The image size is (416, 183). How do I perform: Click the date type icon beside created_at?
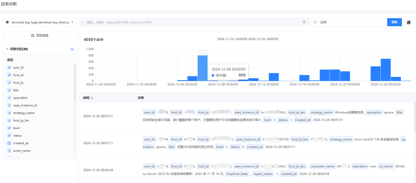[x=9, y=143]
